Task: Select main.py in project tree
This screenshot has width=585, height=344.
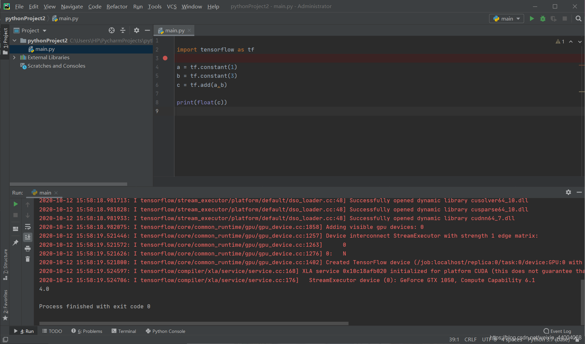Action: pyautogui.click(x=45, y=49)
